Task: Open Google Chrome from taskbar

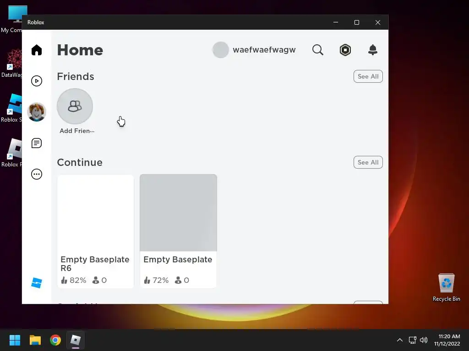Action: pos(55,340)
